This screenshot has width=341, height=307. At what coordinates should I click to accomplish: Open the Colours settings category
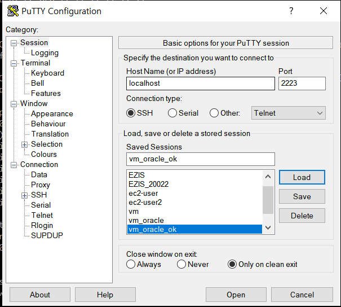pos(44,155)
